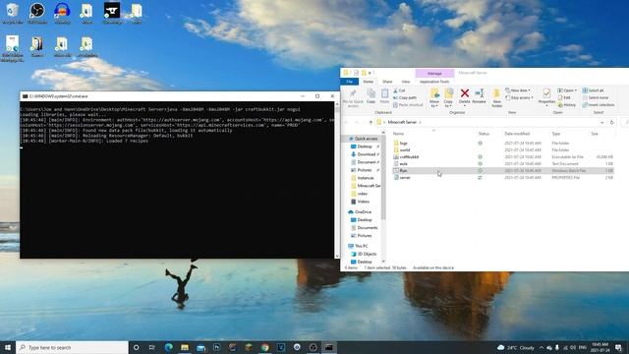The width and height of the screenshot is (629, 354).
Task: Open the Windows Start menu
Action: click(8, 347)
